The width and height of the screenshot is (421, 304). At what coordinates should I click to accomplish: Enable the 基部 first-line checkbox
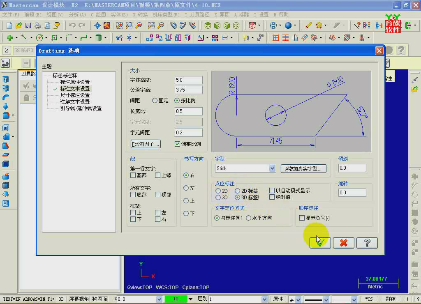coord(133,175)
